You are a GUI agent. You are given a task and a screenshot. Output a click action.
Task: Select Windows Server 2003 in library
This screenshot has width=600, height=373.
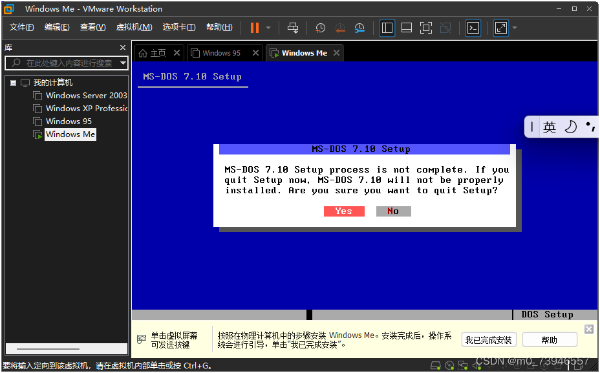(x=86, y=96)
